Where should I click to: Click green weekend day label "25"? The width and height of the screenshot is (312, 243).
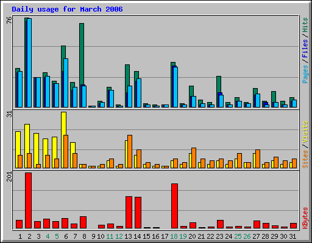[238, 236]
